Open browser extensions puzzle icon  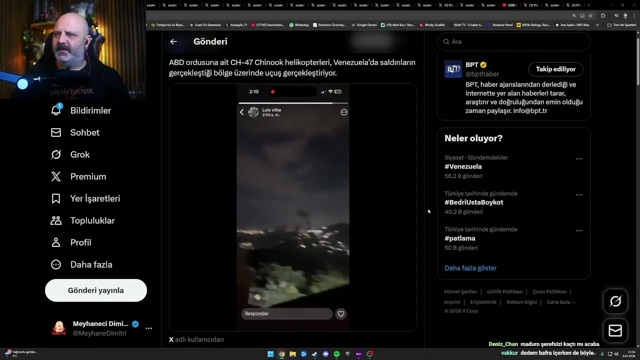tap(603, 15)
